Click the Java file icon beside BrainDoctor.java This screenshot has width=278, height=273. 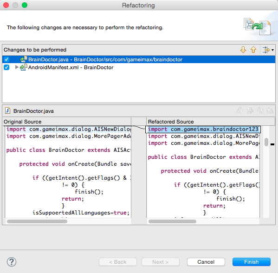click(x=7, y=110)
